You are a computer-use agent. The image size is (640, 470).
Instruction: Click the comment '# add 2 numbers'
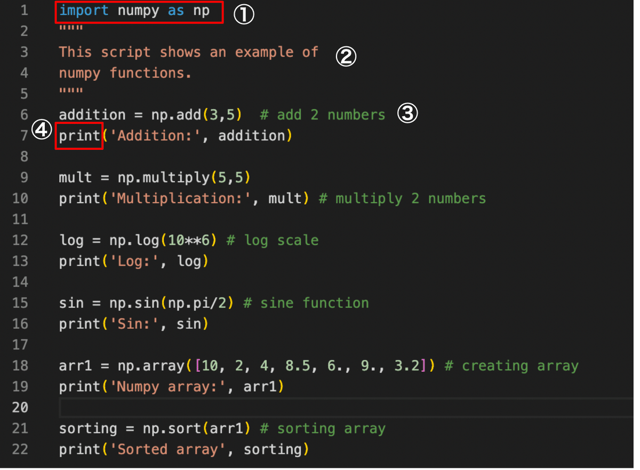click(323, 115)
